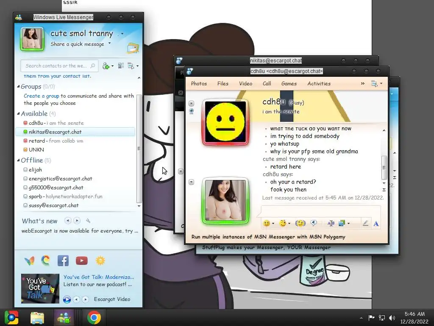The image size is (434, 326).
Task: Open the email inbox icon in Messenger header
Action: pyautogui.click(x=133, y=48)
